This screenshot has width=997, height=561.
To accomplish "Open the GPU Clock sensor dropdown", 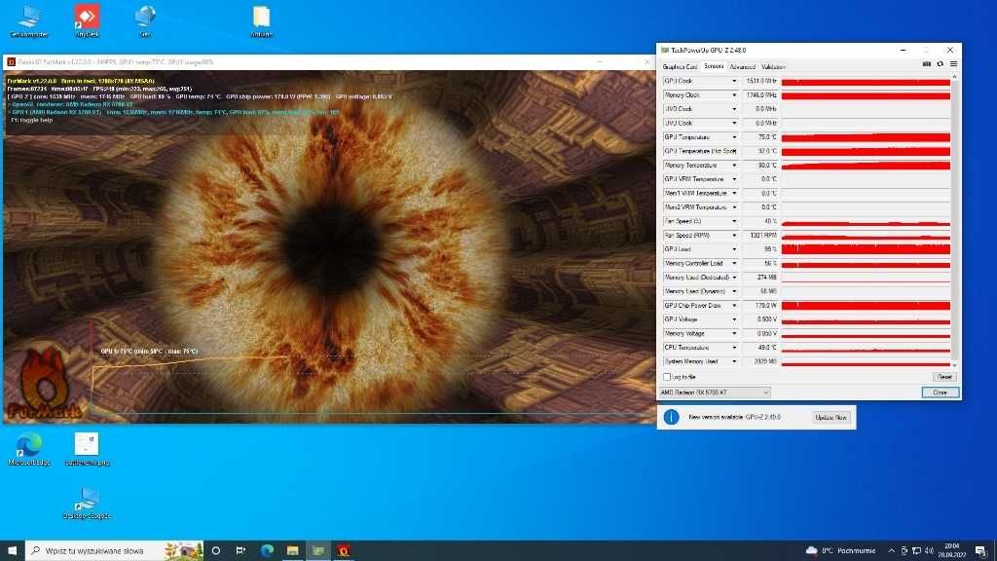I will pyautogui.click(x=734, y=82).
